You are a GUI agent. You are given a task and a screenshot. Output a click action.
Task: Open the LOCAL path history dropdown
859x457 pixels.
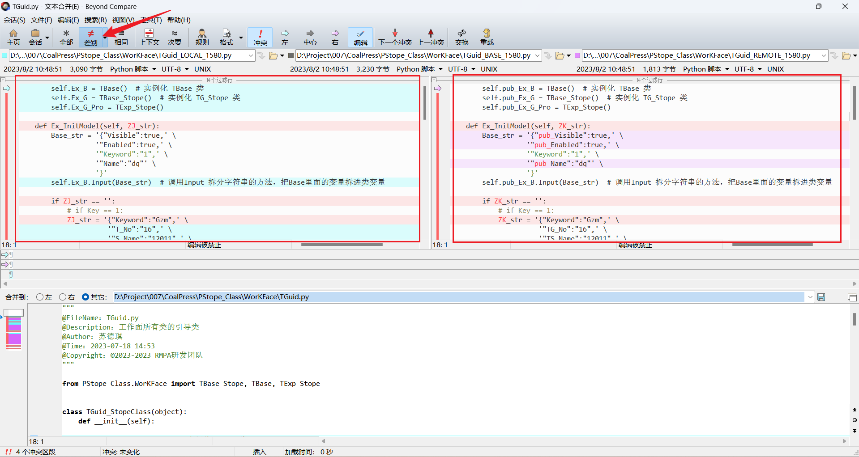(251, 55)
